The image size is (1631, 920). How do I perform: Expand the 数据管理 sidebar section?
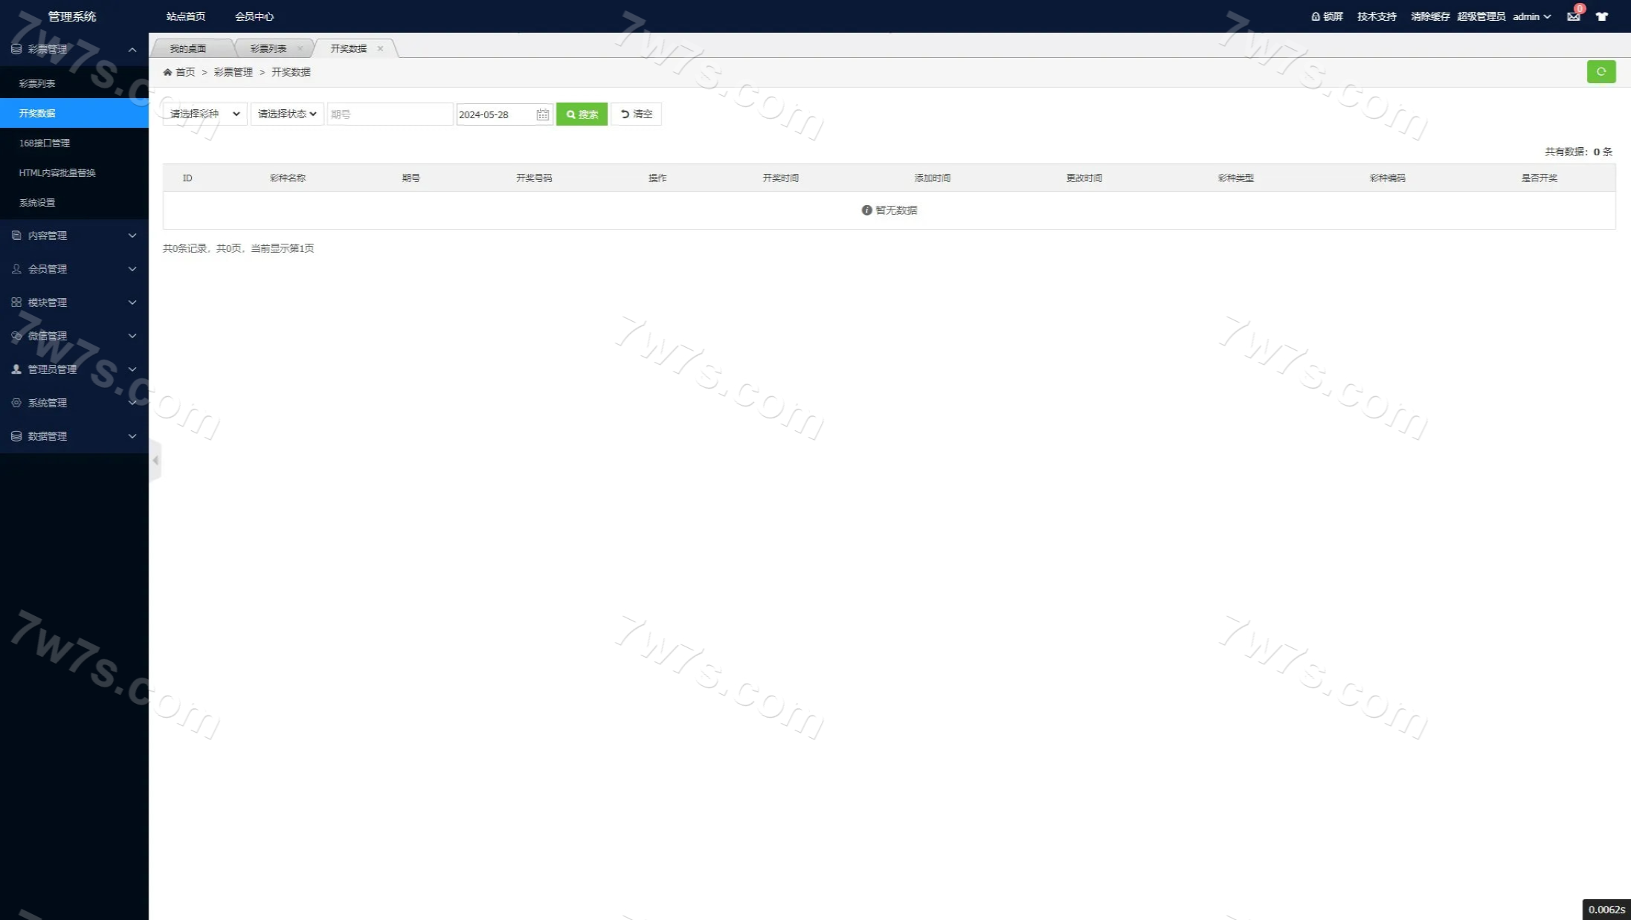click(74, 436)
